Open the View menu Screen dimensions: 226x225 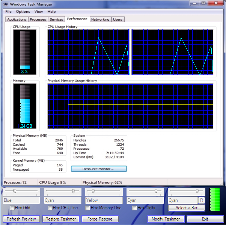(x=39, y=12)
